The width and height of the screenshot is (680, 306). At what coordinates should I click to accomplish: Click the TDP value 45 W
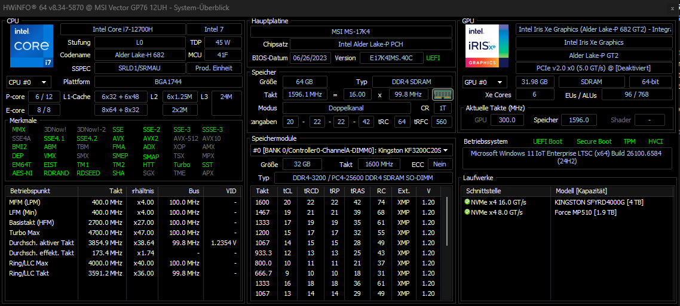tap(223, 42)
